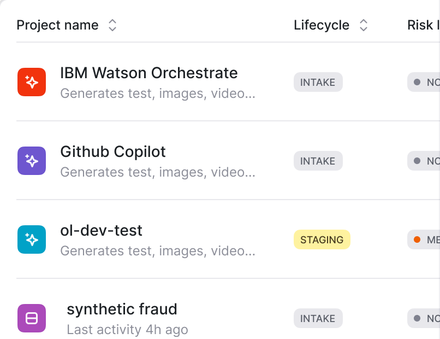Open the ol-dev-test project
The image size is (440, 339).
(102, 231)
